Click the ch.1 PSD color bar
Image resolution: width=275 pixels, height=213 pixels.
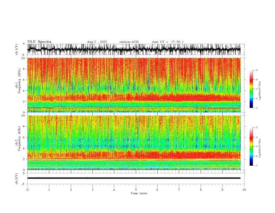tap(251, 89)
